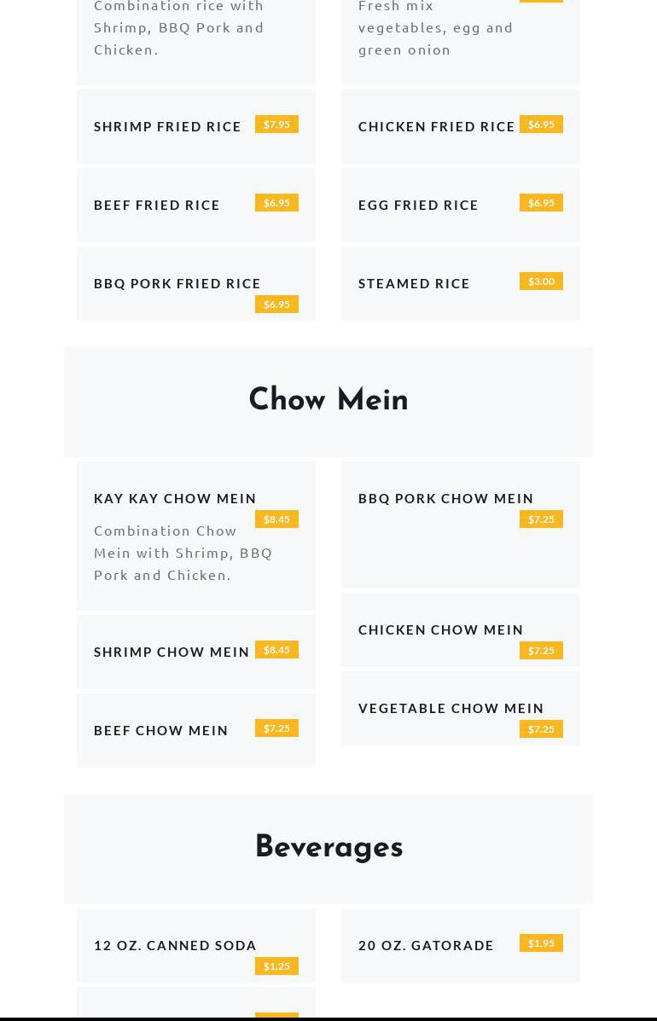Click the Chicken Chow Mein item title
The width and height of the screenshot is (657, 1021).
tap(440, 629)
